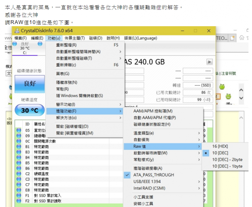The height and width of the screenshot is (207, 252).
Task: Choose AAM/APM 控制項(M)
Action: [163, 111]
